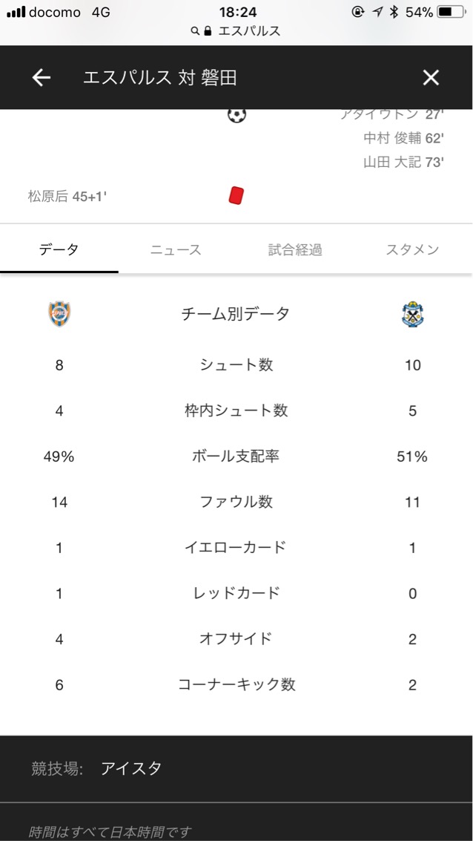Tap the Shimizu S-Pulse team crest
Screen dimensions: 473x841
(59, 314)
